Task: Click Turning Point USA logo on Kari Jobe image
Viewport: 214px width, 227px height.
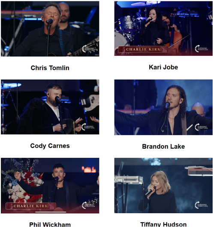Action: [202, 49]
